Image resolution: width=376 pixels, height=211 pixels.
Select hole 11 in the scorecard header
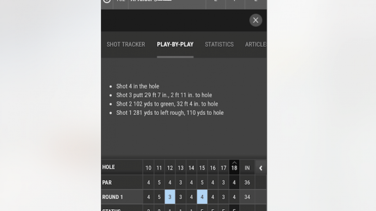tap(159, 168)
